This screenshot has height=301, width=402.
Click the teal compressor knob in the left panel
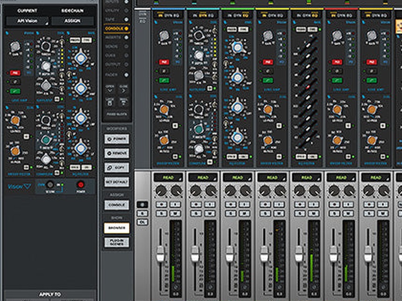(46, 140)
